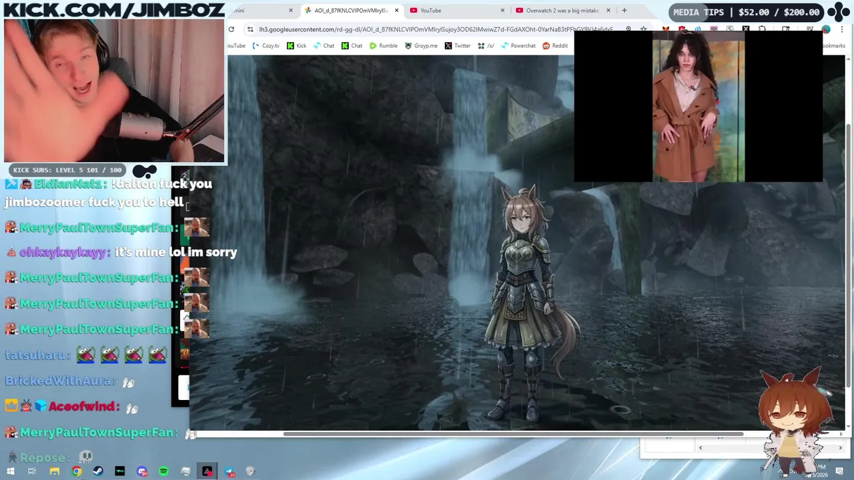Open the Groyp.me bookmark
Image resolution: width=854 pixels, height=480 pixels.
tap(421, 46)
